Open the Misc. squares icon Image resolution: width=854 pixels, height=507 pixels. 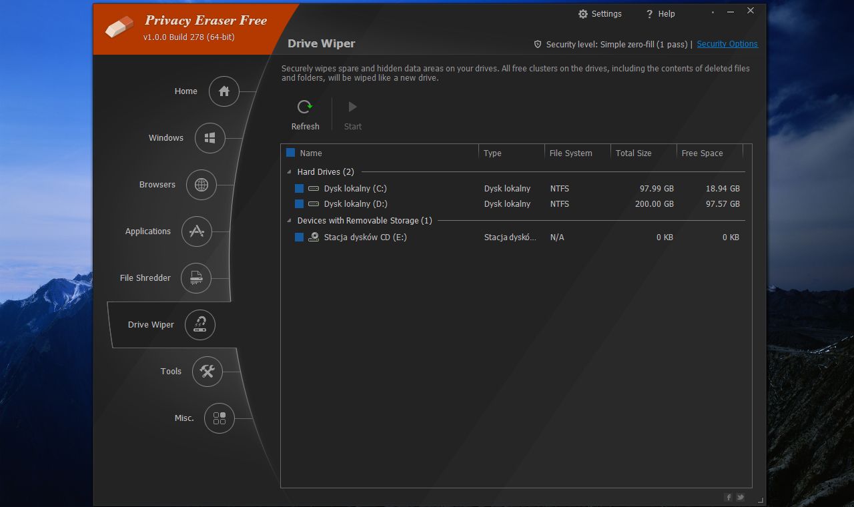click(220, 418)
